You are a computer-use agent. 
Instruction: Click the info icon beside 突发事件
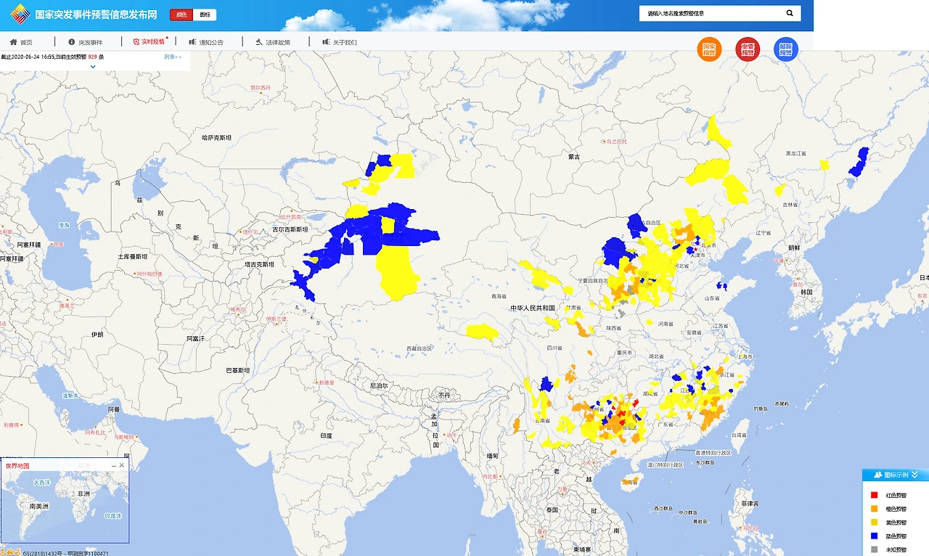coord(72,42)
